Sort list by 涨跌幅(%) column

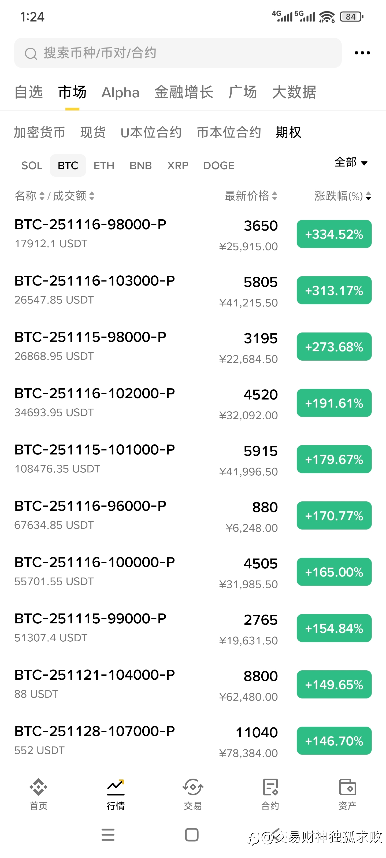[x=342, y=196]
